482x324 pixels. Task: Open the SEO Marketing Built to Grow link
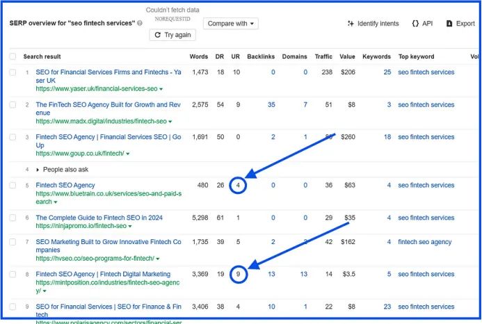(109, 246)
